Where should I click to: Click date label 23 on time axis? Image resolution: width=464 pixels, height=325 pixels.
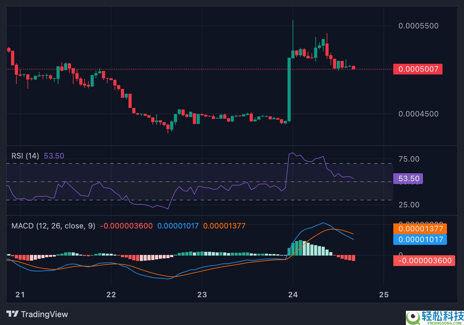coord(202,295)
